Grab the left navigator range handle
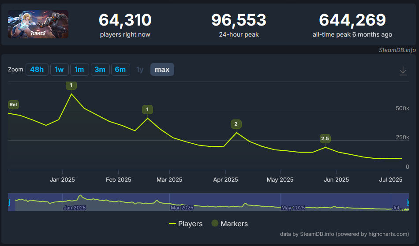Screen dimensions: 419x246 (x=8, y=202)
